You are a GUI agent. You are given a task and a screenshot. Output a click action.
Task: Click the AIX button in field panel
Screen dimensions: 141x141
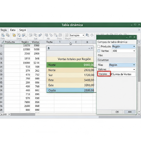[x=130, y=112]
